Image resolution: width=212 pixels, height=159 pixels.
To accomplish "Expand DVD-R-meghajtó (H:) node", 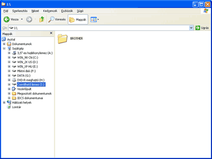I will click(x=9, y=80).
